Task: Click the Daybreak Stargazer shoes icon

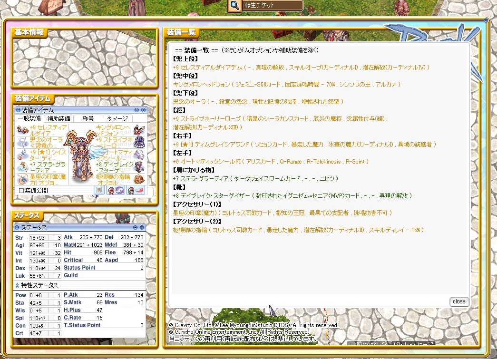Action: (139, 167)
